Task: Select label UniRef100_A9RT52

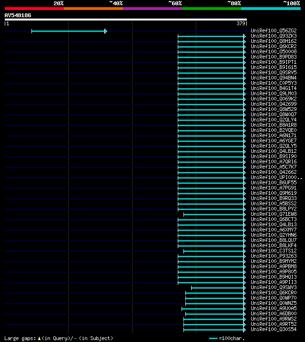Action: point(274,324)
